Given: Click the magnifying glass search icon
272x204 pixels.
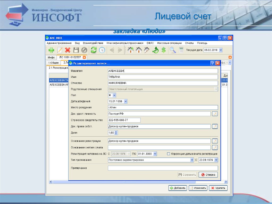Looking at the screenshot, I should point(173,50).
